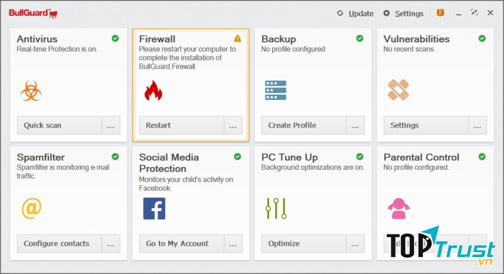The image size is (504, 274).
Task: Click 'Background optimizations are on.' text
Action: pos(312,167)
